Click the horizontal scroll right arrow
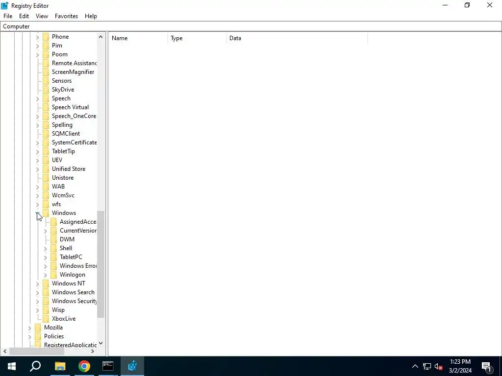502x376 pixels. (93, 352)
